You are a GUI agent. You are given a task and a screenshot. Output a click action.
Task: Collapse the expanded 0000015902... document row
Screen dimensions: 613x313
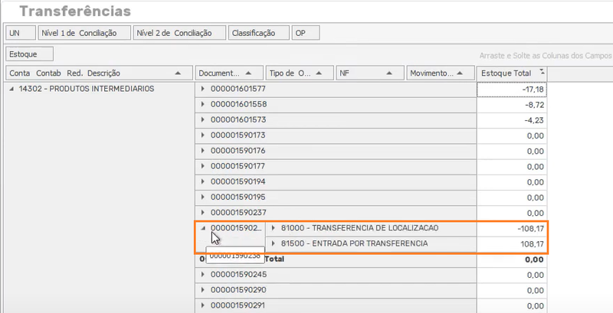pos(202,229)
